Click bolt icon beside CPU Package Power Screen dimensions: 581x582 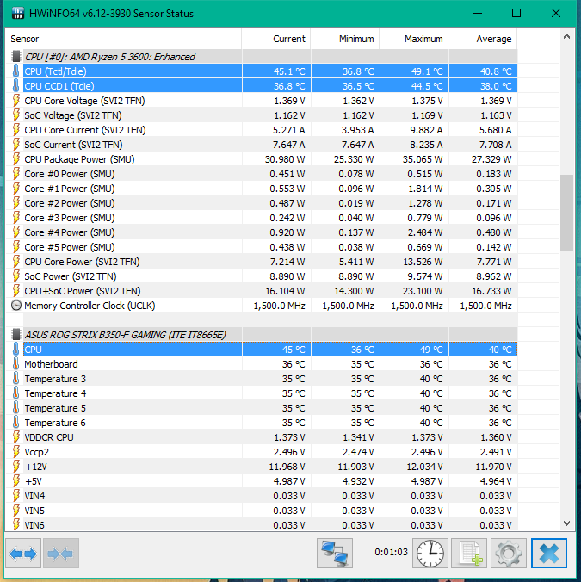click(x=15, y=159)
